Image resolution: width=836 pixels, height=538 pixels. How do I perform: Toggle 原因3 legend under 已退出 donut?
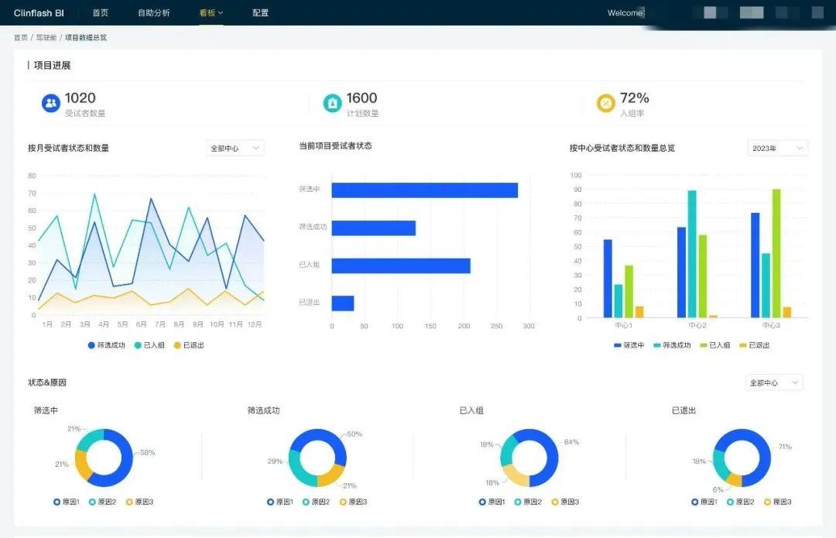click(x=778, y=502)
